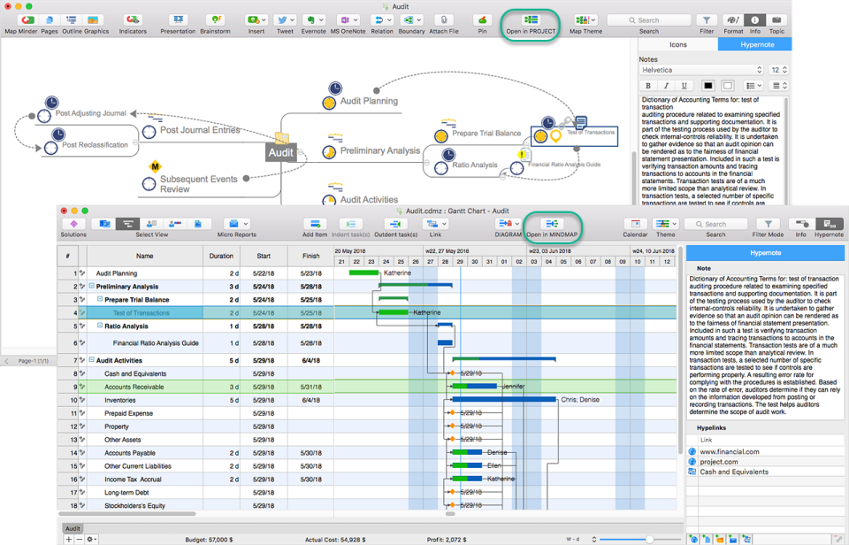The width and height of the screenshot is (849, 545).
Task: Enable underline formatting in Notes panel
Action: coord(683,85)
